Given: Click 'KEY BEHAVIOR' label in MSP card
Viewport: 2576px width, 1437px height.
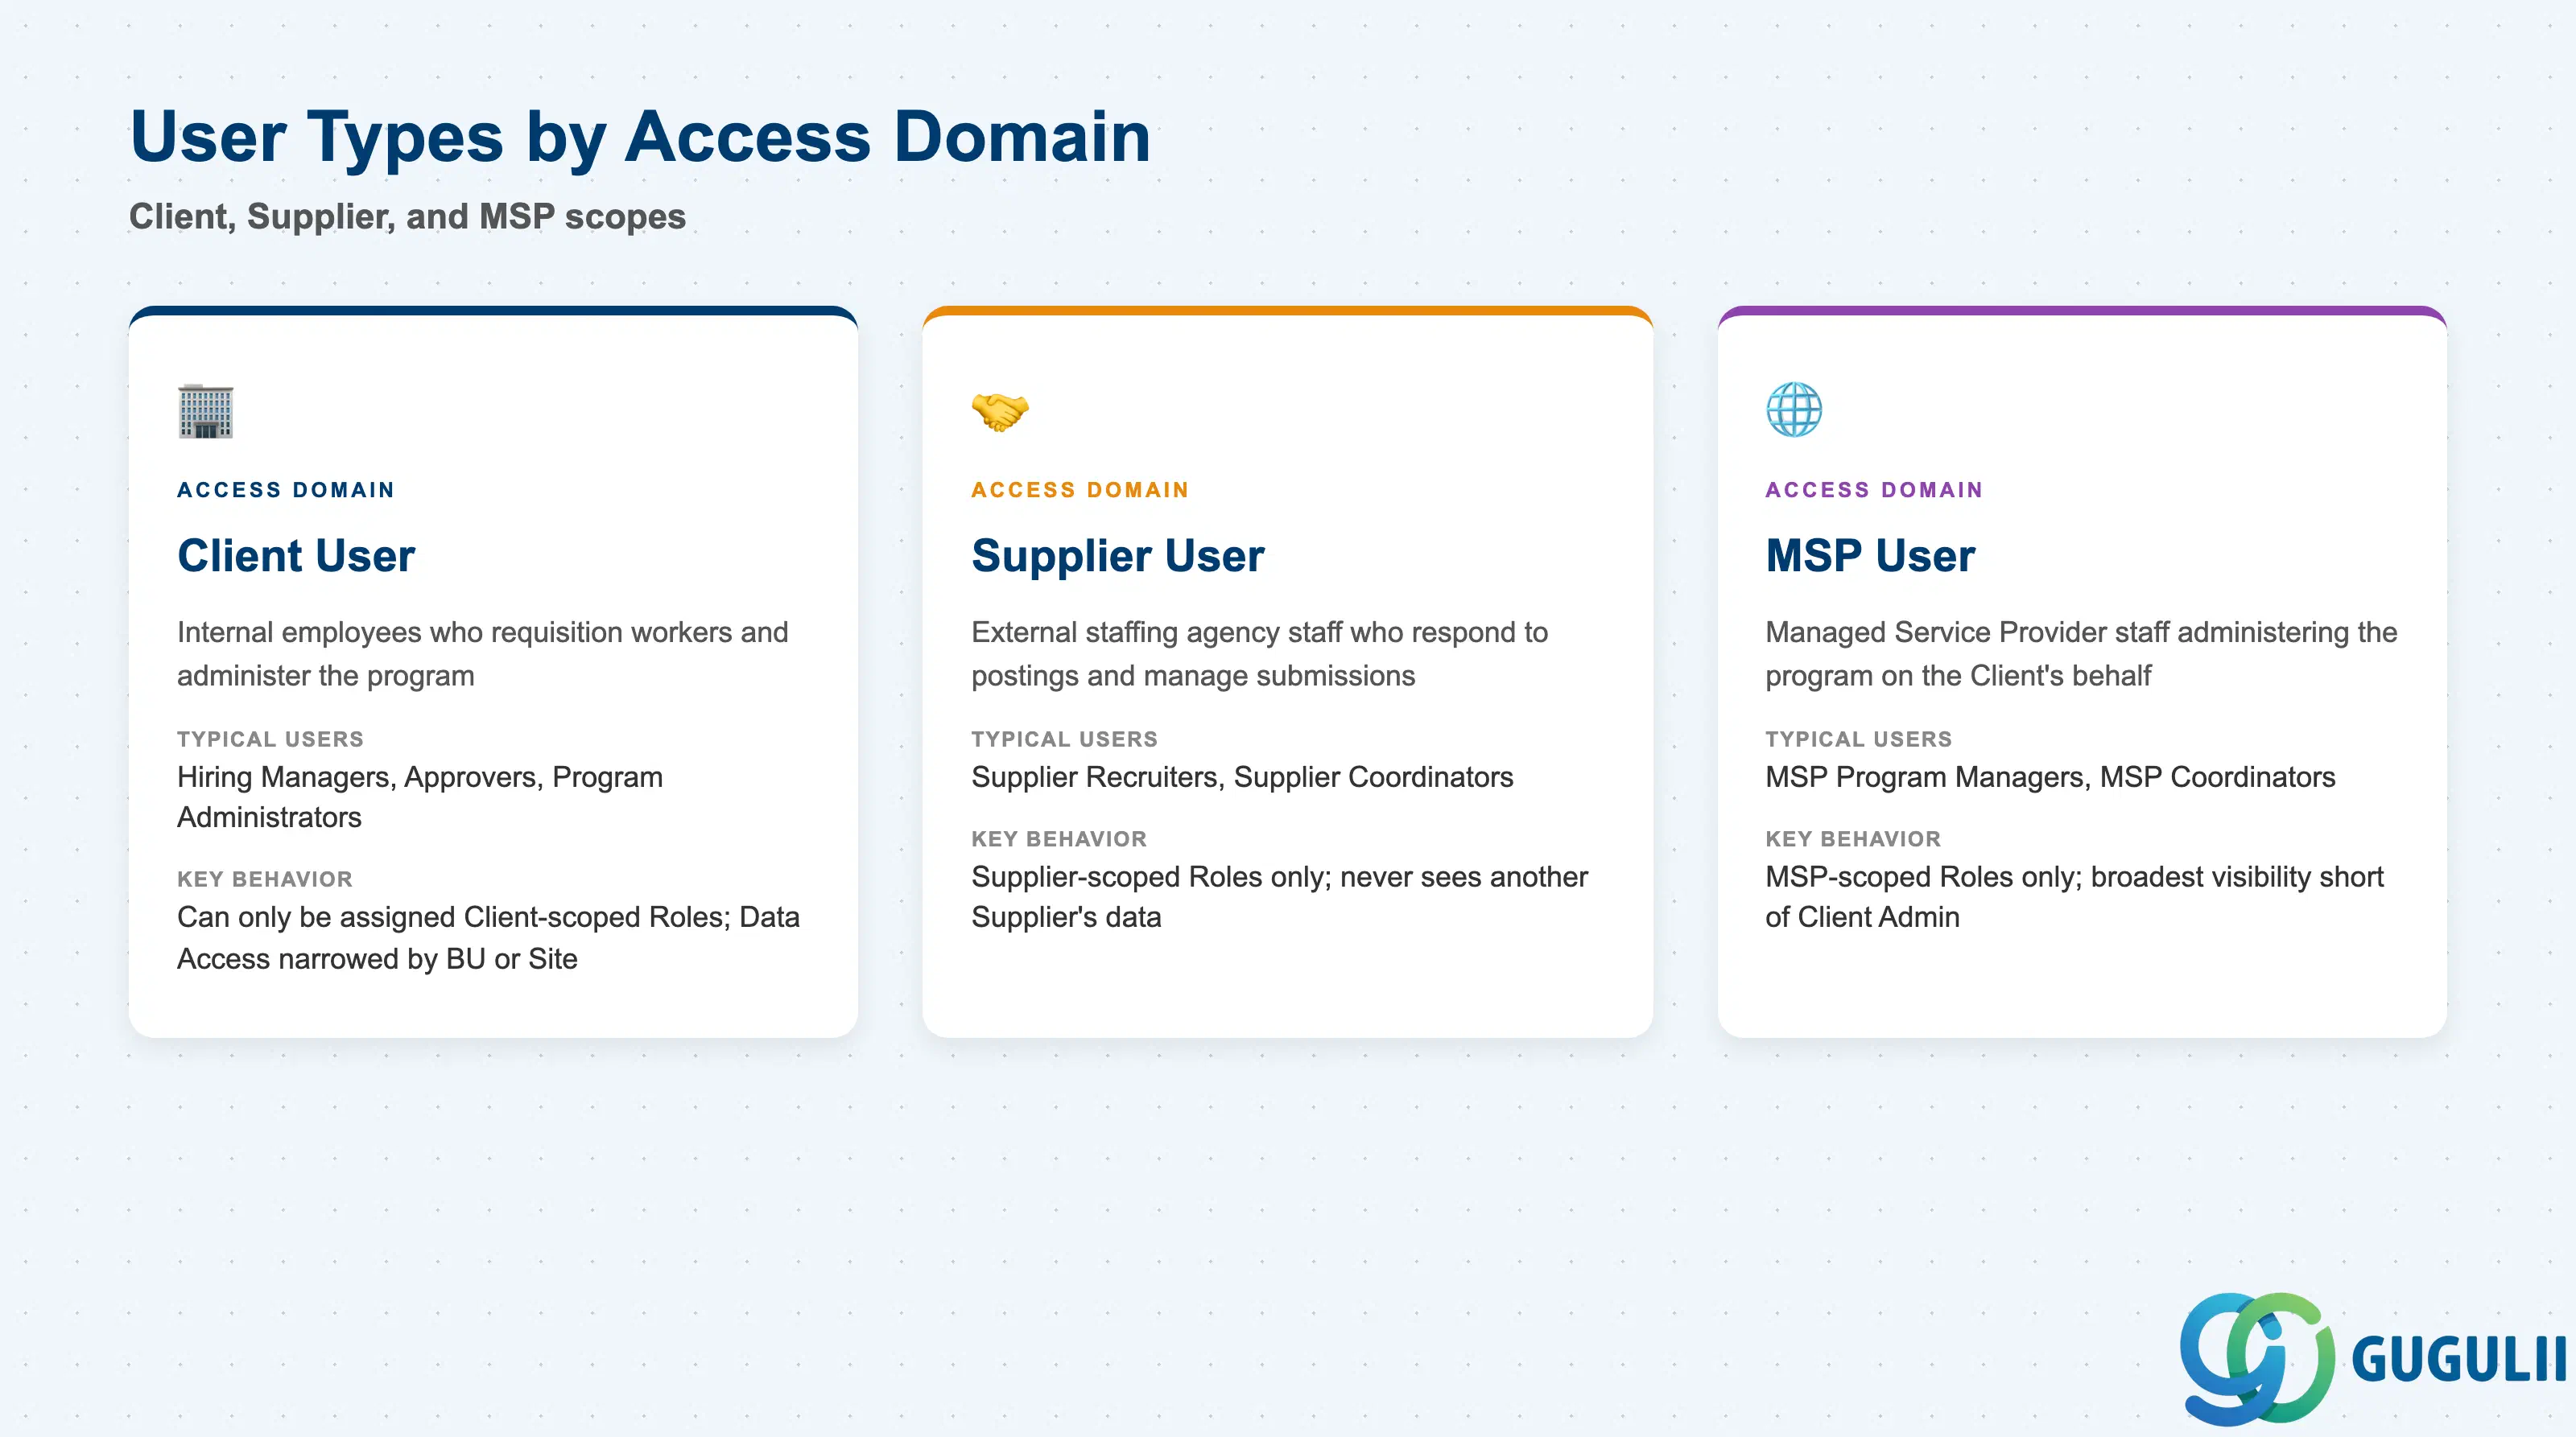Looking at the screenshot, I should point(1853,839).
